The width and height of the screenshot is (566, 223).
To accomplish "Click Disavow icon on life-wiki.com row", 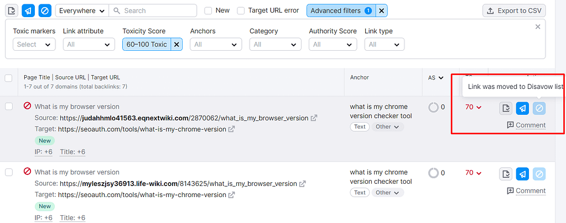I will (x=539, y=174).
